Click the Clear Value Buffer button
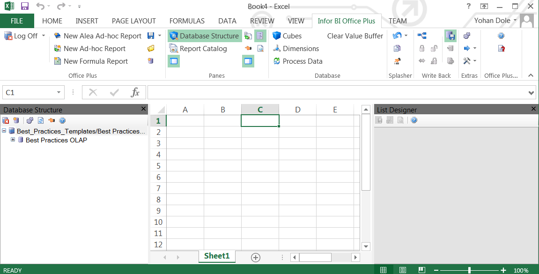 pos(355,36)
